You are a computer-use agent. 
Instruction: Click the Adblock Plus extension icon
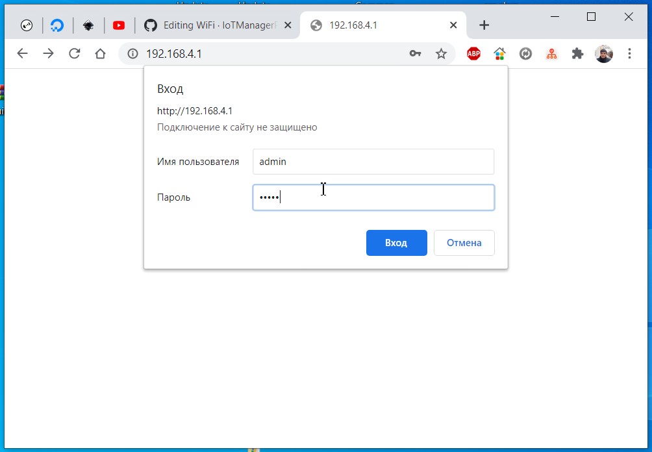pyautogui.click(x=473, y=54)
